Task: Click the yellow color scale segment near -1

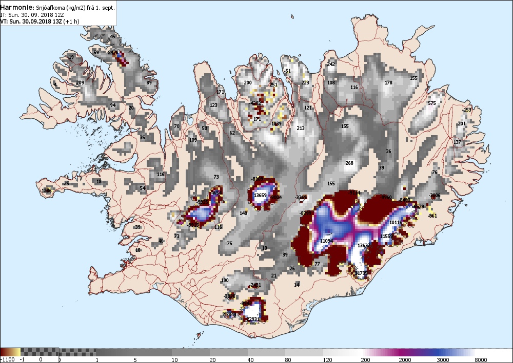Action: tap(18, 352)
